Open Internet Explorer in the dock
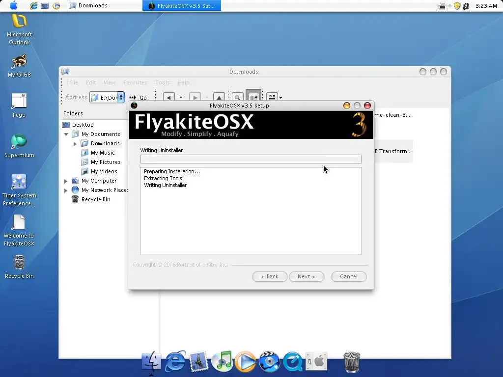This screenshot has height=377, width=503. click(x=175, y=361)
